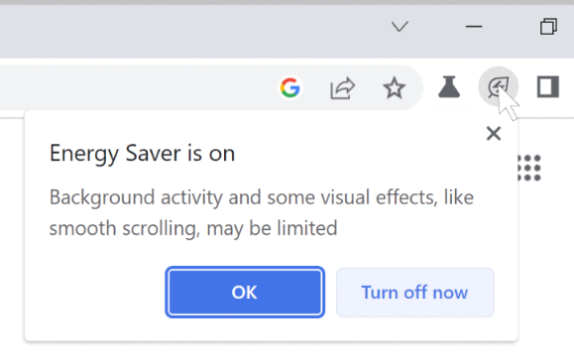Click the "Energy Saver is on" heading

click(x=142, y=153)
